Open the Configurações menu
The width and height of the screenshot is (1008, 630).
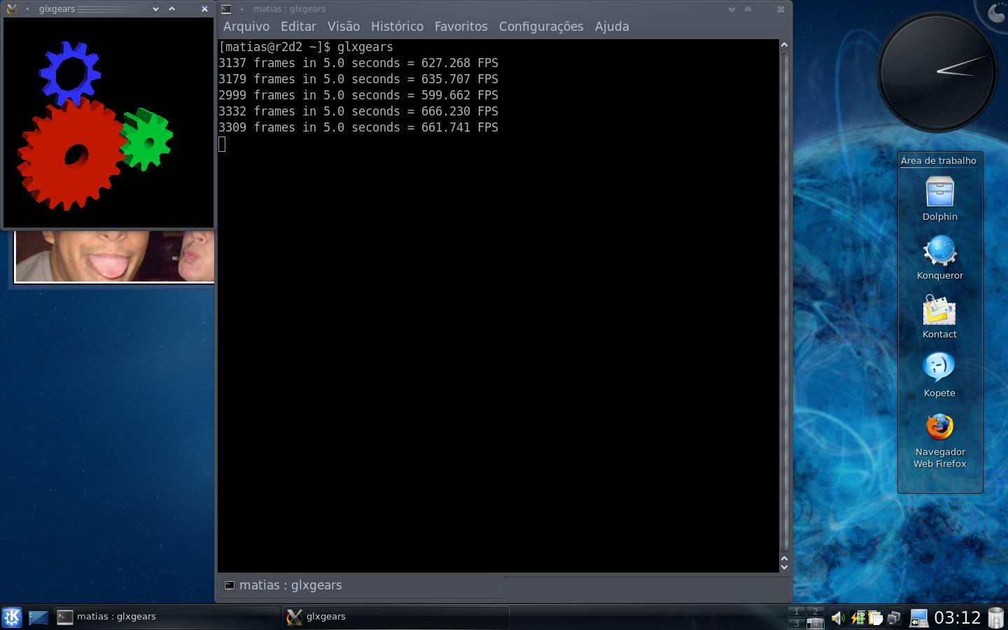click(540, 27)
